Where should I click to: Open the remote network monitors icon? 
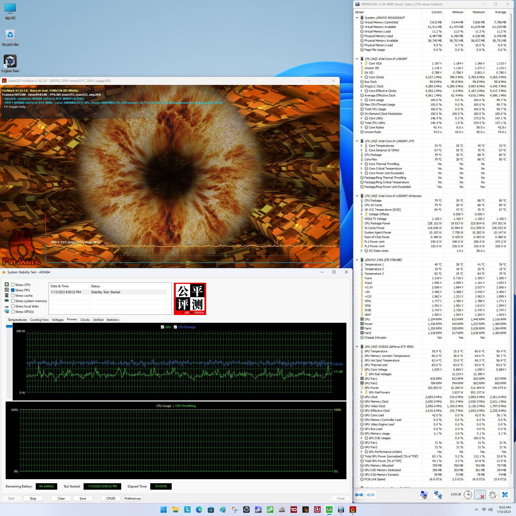pyautogui.click(x=438, y=494)
